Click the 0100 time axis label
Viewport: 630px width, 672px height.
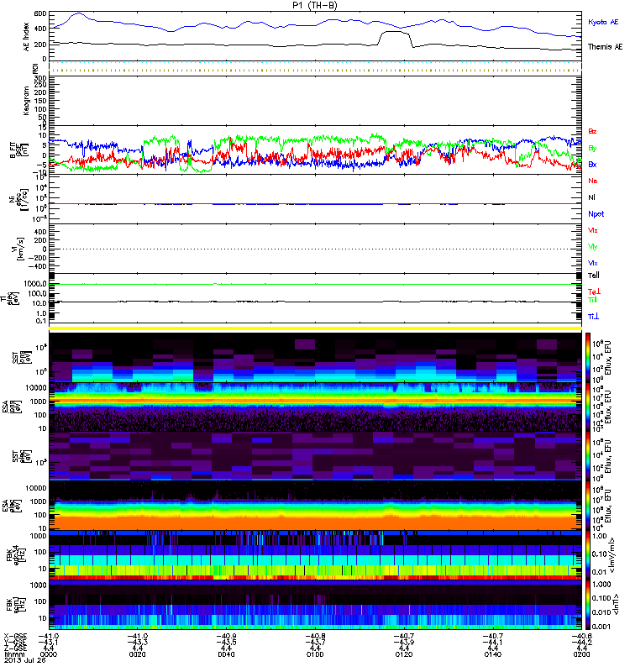315,654
